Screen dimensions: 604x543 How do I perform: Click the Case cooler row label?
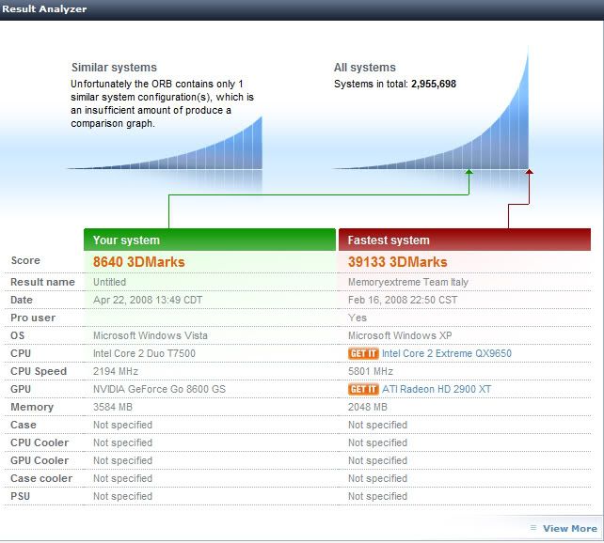(41, 478)
